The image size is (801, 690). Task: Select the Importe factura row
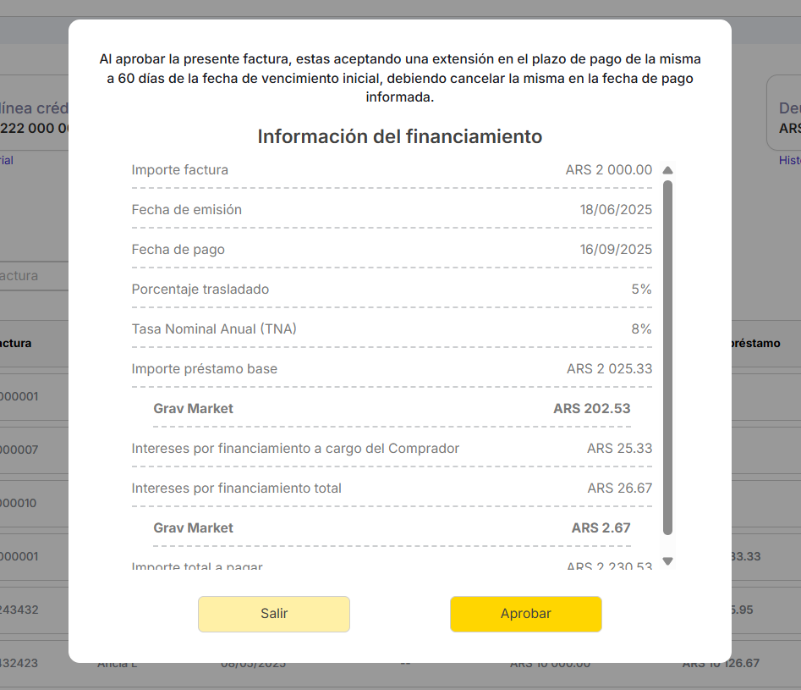392,170
